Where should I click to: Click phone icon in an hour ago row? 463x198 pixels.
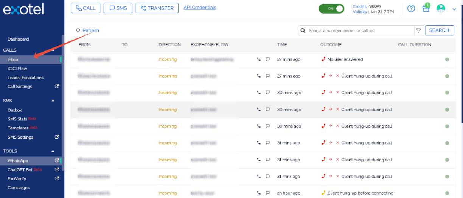pos(259,193)
